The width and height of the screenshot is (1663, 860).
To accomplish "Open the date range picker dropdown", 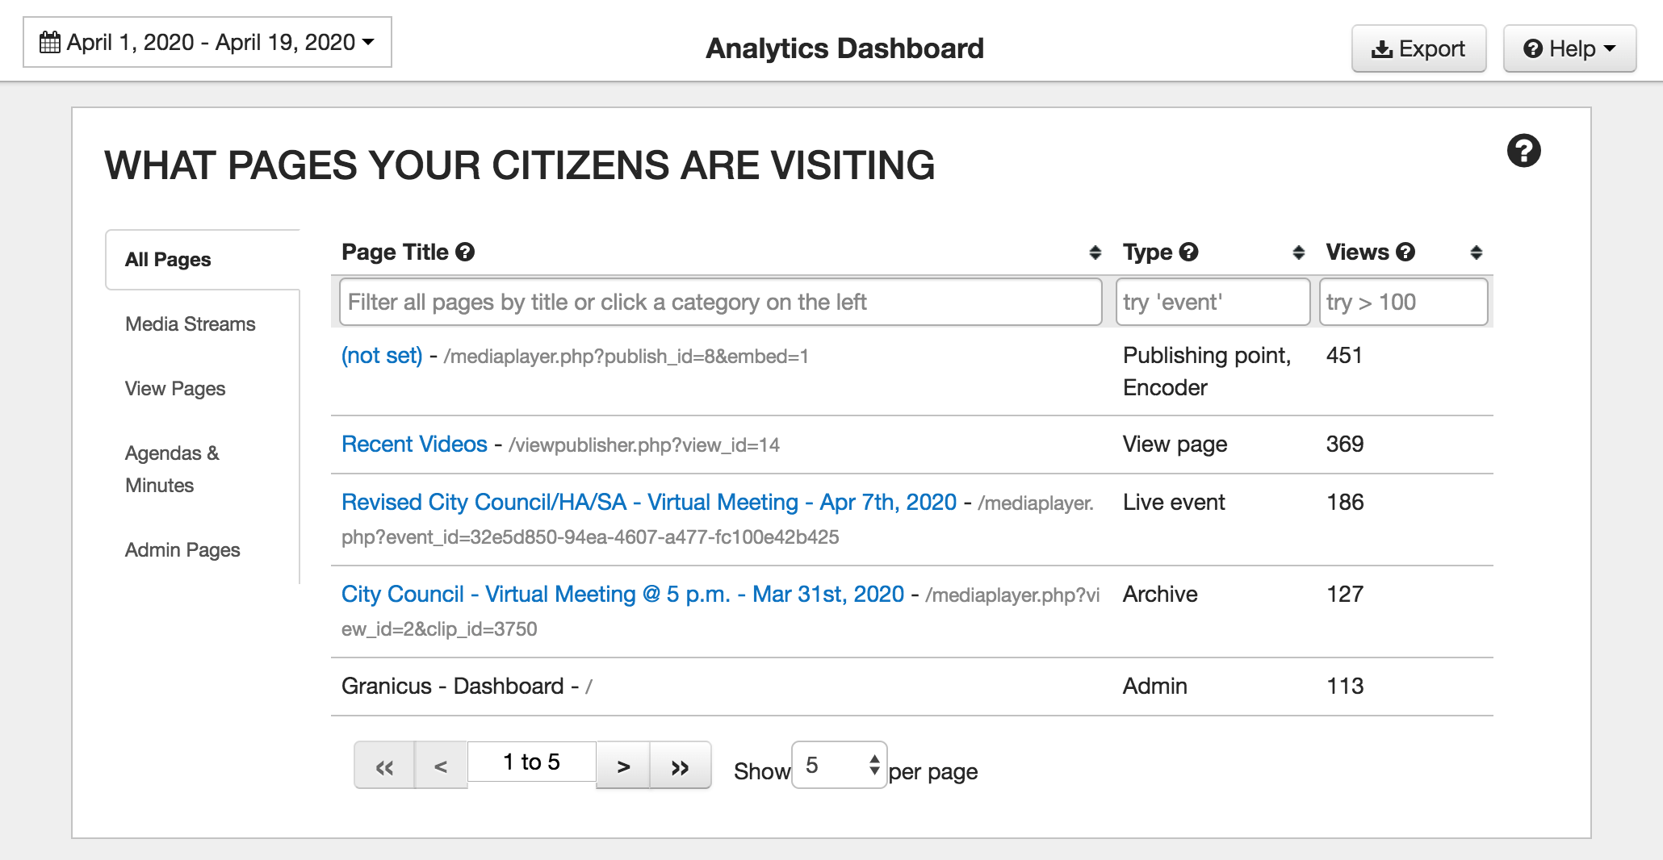I will 207,42.
